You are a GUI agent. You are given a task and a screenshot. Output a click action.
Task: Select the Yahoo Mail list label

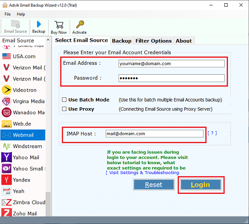coord(26,158)
